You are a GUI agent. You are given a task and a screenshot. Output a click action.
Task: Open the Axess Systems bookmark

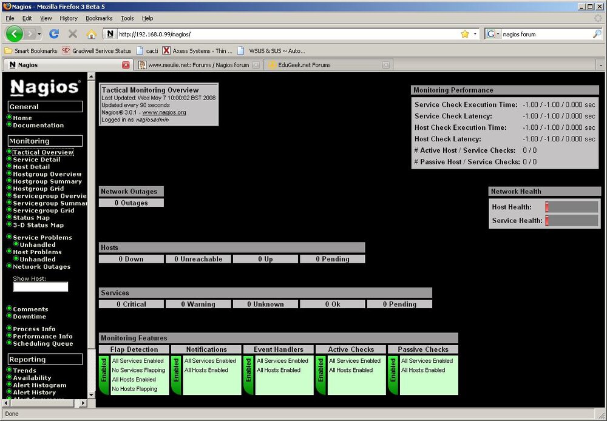tap(197, 51)
